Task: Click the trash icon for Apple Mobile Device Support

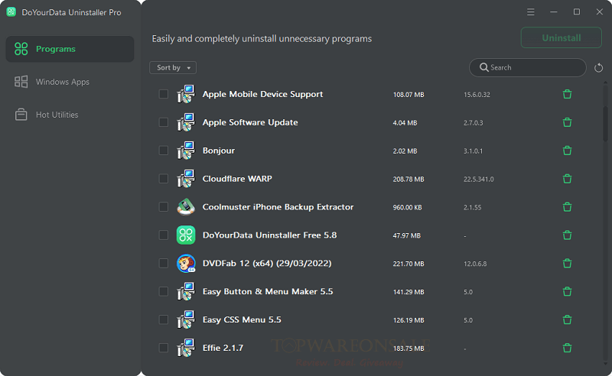Action: tap(567, 94)
